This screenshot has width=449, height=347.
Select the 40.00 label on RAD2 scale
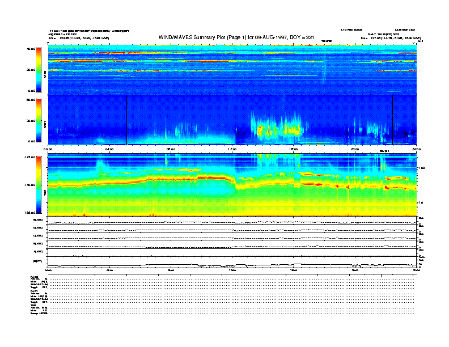(31, 49)
